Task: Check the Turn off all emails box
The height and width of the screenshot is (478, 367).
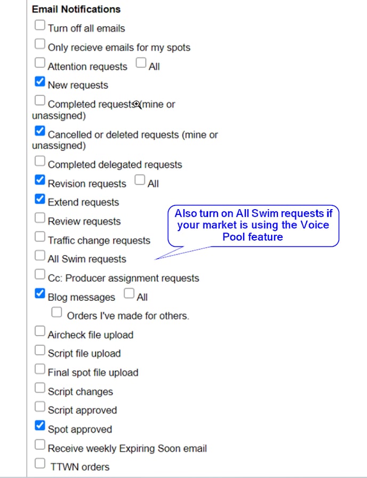Action: pos(40,25)
